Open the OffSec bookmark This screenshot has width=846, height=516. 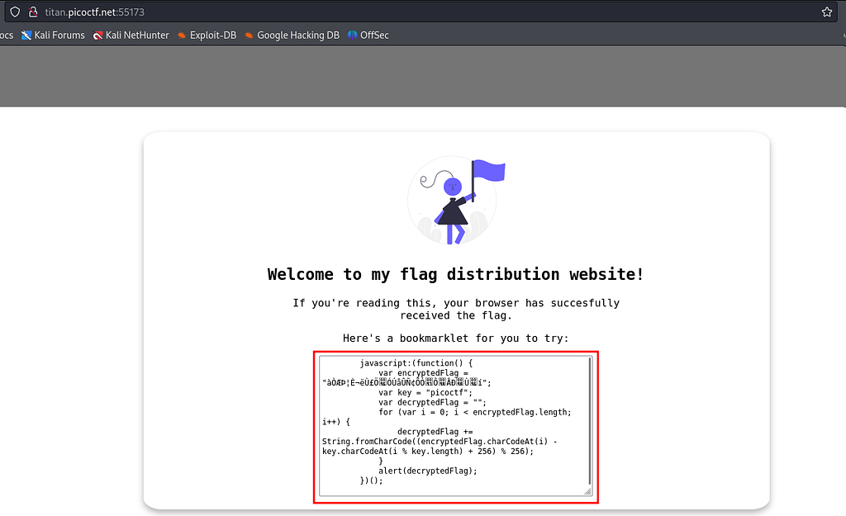[368, 35]
